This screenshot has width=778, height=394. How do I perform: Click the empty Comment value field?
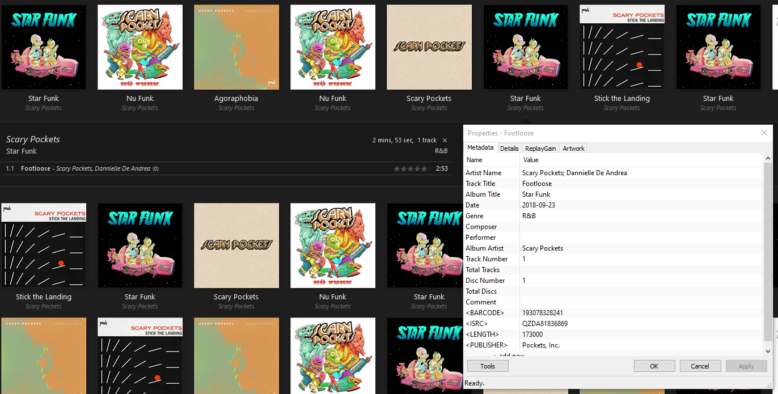pos(642,302)
